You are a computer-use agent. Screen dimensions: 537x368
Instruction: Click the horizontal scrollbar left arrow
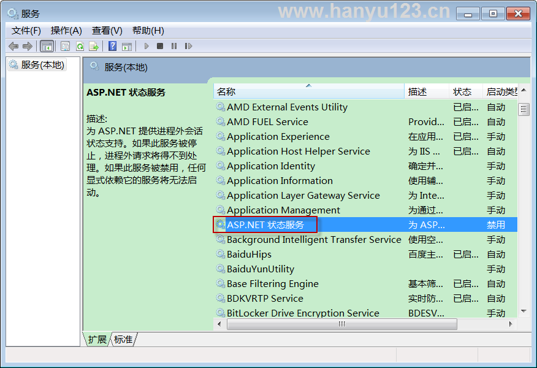(219, 324)
